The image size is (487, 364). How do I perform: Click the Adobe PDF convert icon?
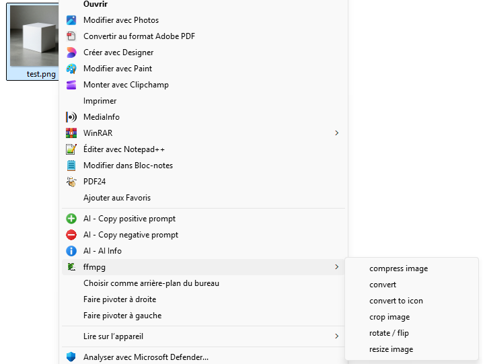point(71,36)
